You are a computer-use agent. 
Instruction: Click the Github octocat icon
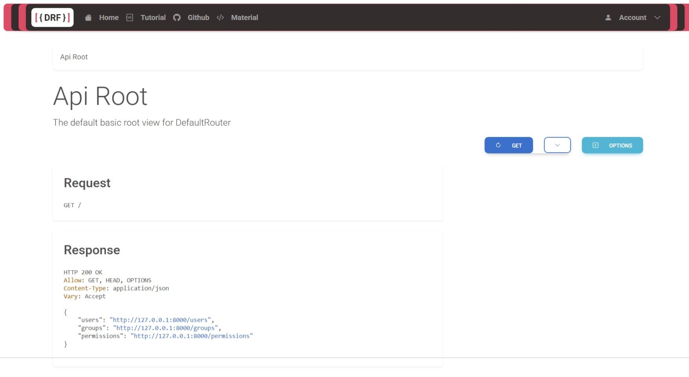point(177,18)
